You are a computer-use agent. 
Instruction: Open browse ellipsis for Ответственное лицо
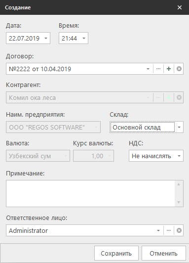pyautogui.click(x=169, y=230)
